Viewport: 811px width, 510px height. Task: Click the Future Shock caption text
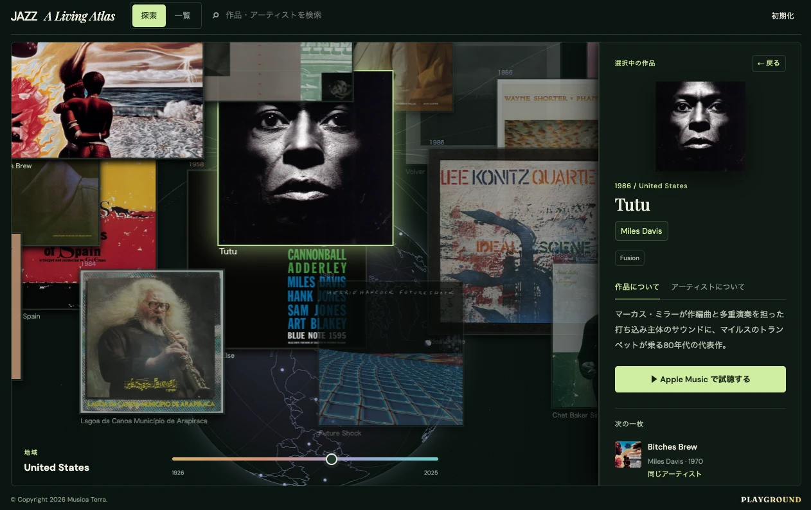coord(340,434)
